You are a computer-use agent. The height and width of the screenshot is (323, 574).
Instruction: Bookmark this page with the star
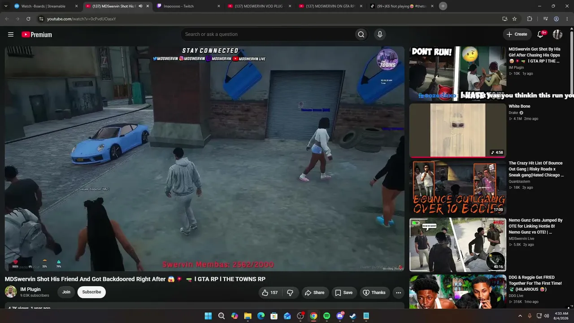[514, 19]
